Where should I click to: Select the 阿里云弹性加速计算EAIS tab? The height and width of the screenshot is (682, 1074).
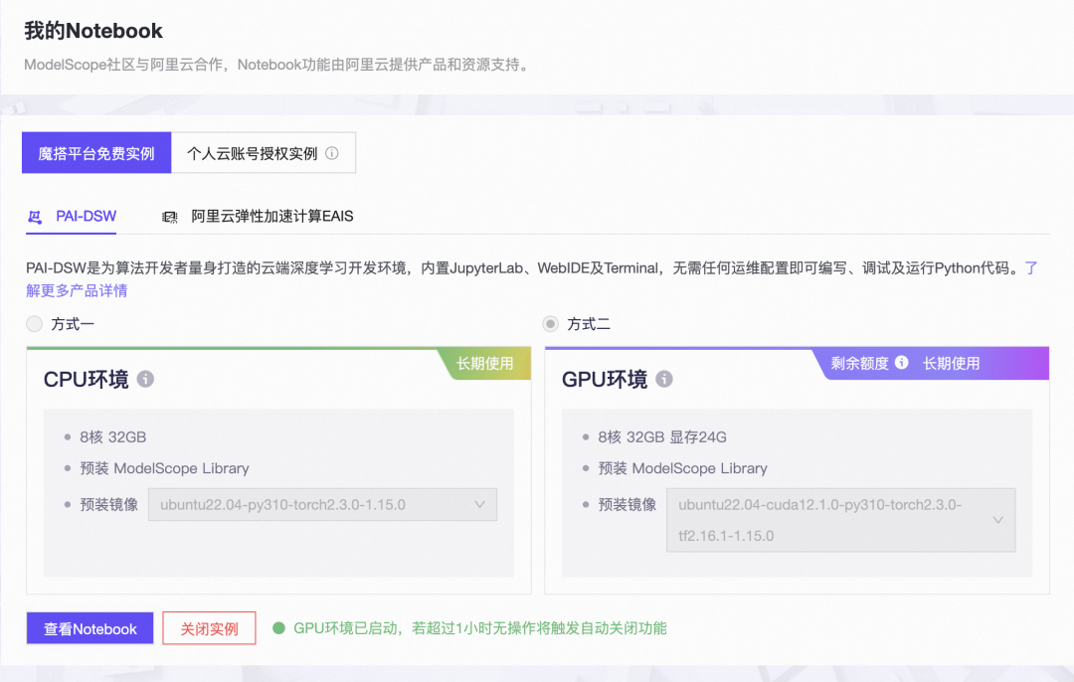pyautogui.click(x=258, y=217)
